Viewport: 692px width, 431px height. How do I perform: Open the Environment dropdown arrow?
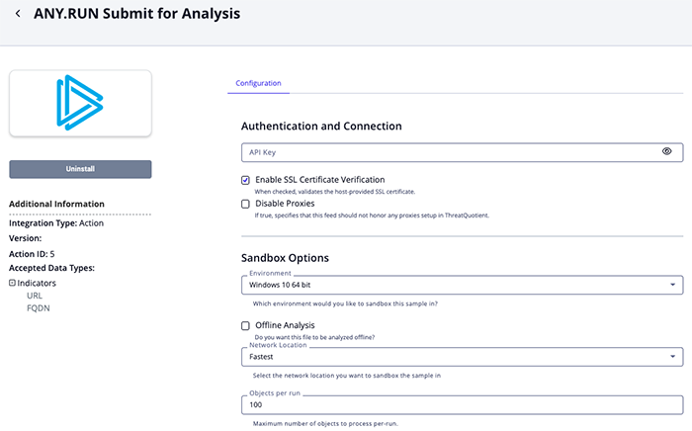click(672, 286)
